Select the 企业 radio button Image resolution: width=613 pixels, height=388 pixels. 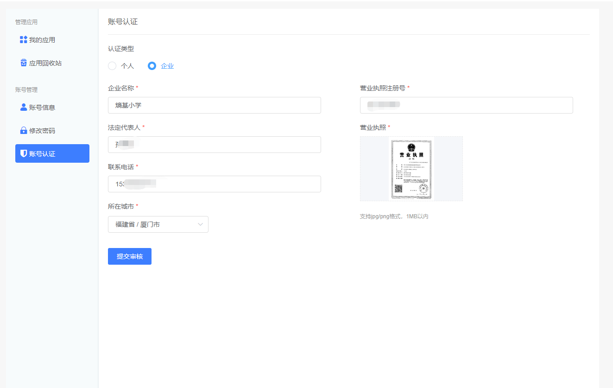click(x=152, y=65)
